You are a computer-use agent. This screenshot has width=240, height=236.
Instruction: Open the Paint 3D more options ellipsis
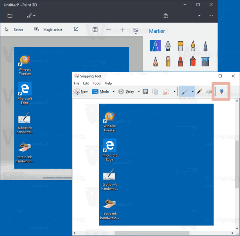[211, 16]
